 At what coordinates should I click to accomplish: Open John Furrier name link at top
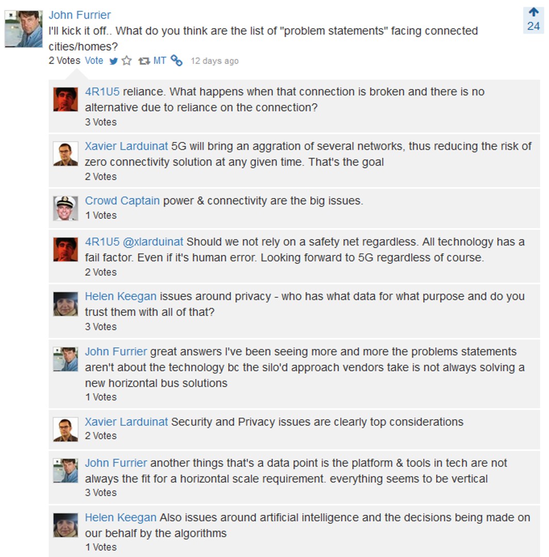coord(80,15)
